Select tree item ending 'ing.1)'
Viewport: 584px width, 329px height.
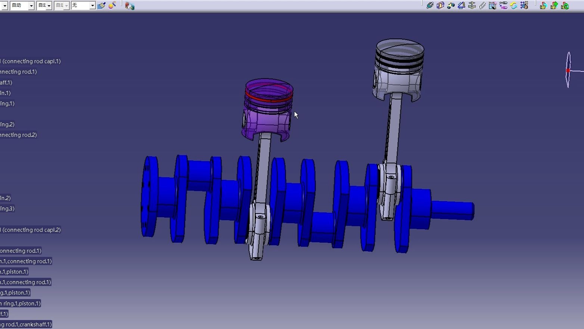pos(7,103)
